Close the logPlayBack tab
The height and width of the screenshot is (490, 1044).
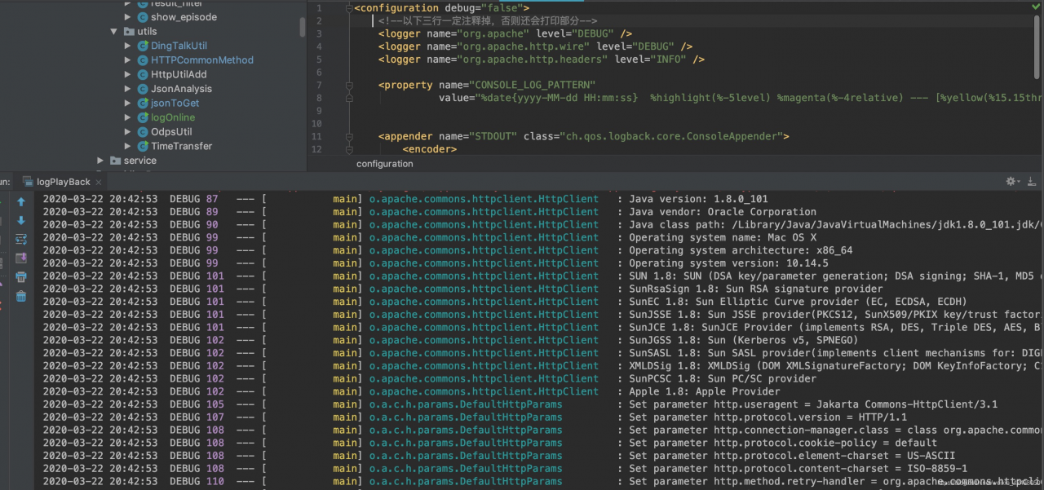(99, 182)
